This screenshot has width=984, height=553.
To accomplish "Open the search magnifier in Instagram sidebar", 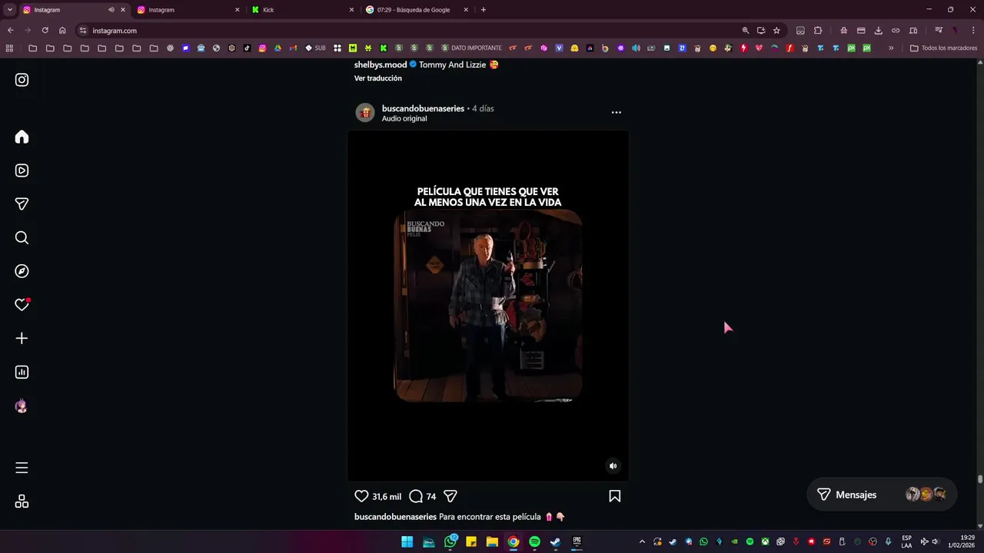I will (x=22, y=237).
